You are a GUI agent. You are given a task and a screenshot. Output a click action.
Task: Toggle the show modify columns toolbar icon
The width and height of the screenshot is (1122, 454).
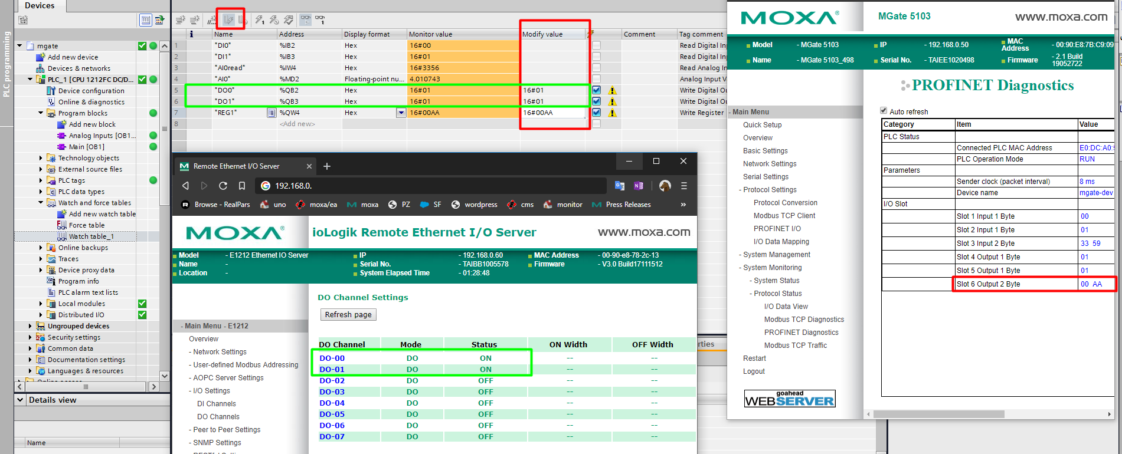[228, 20]
